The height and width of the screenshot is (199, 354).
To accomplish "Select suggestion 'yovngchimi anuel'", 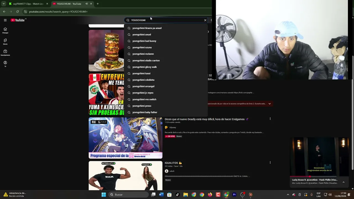I will (x=166, y=35).
